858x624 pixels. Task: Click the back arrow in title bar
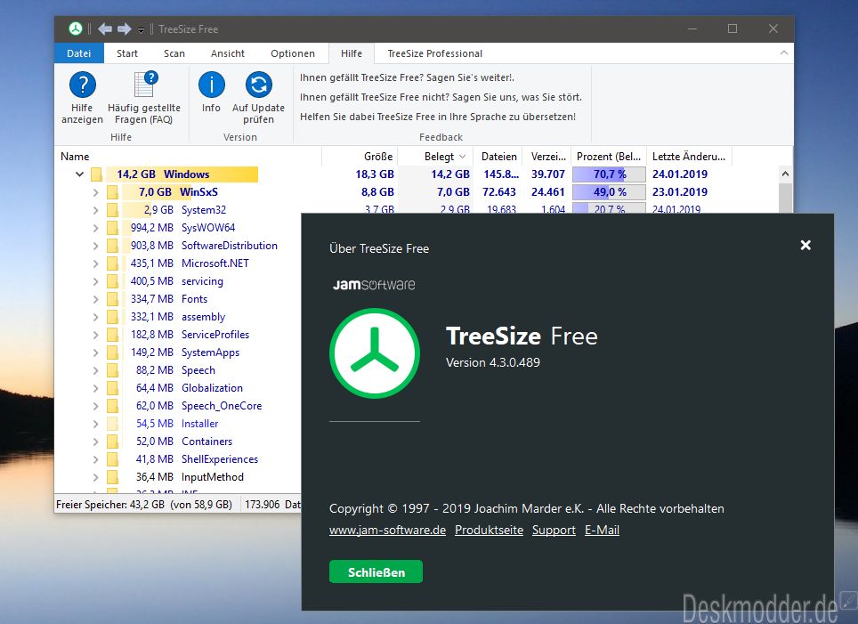105,29
